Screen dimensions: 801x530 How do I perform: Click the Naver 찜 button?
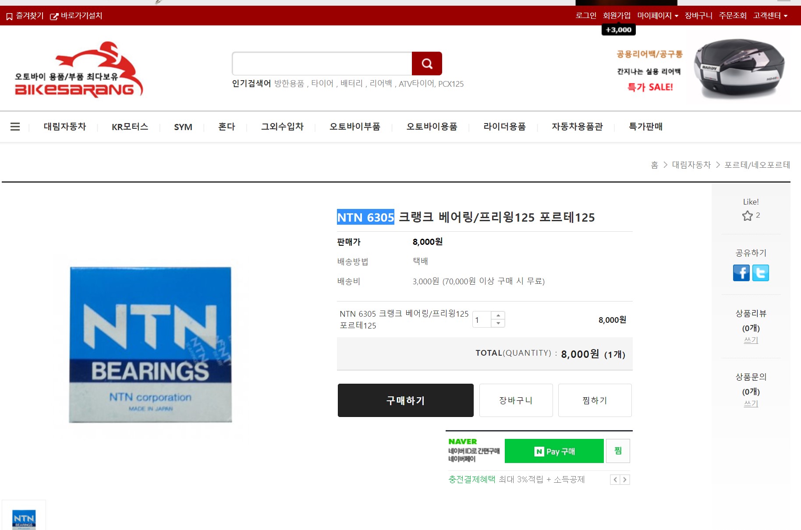[x=618, y=451]
